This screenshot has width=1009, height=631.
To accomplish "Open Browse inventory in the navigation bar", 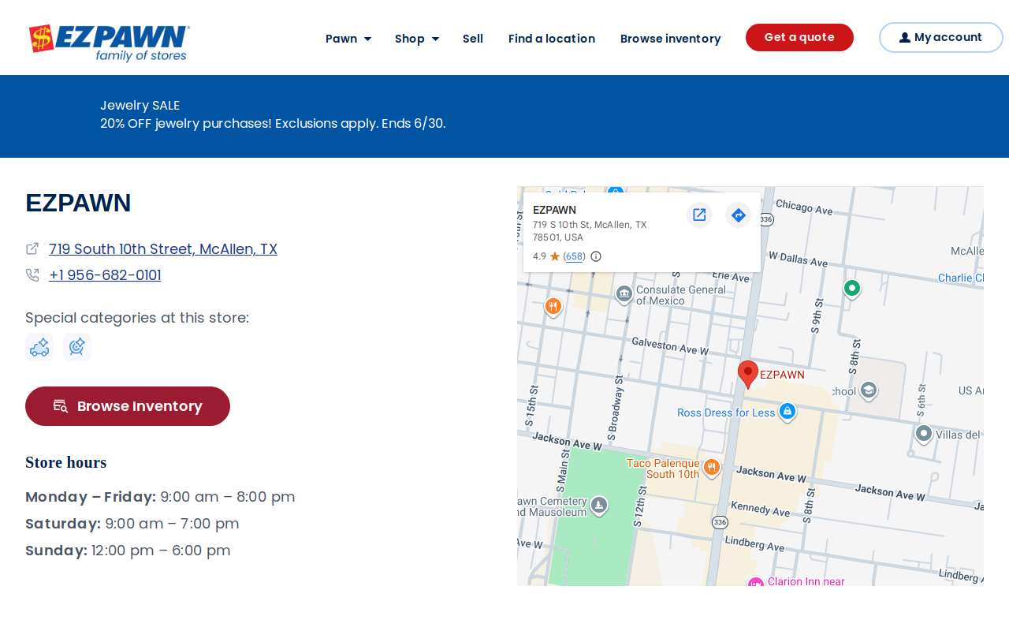I will tap(670, 39).
